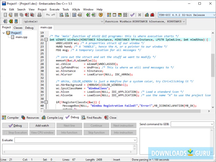
Task: Open Project Options via the yellow shield icon
Action: (x=100, y=15)
